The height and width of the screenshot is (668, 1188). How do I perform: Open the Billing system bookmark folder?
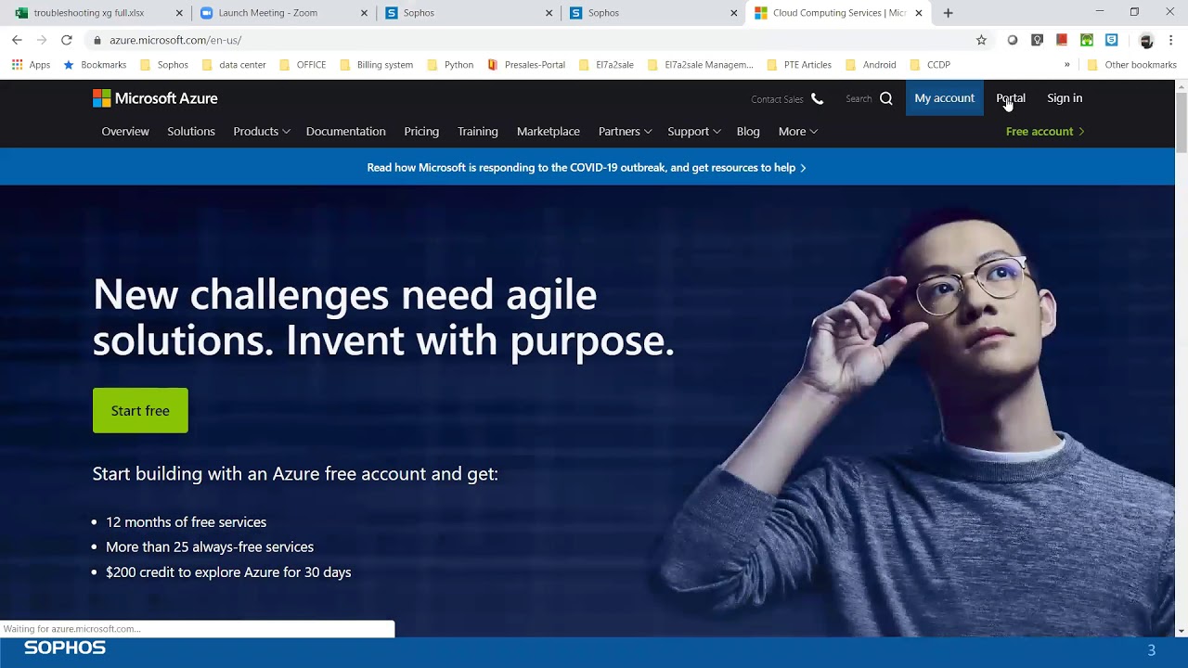pos(376,65)
